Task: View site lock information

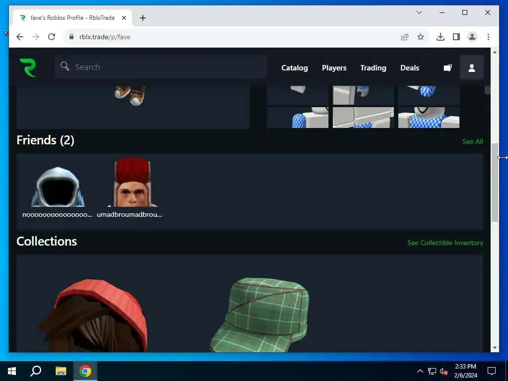Action: (71, 37)
